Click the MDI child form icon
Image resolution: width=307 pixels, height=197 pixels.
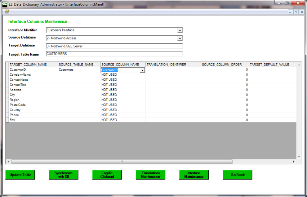pos(7,12)
